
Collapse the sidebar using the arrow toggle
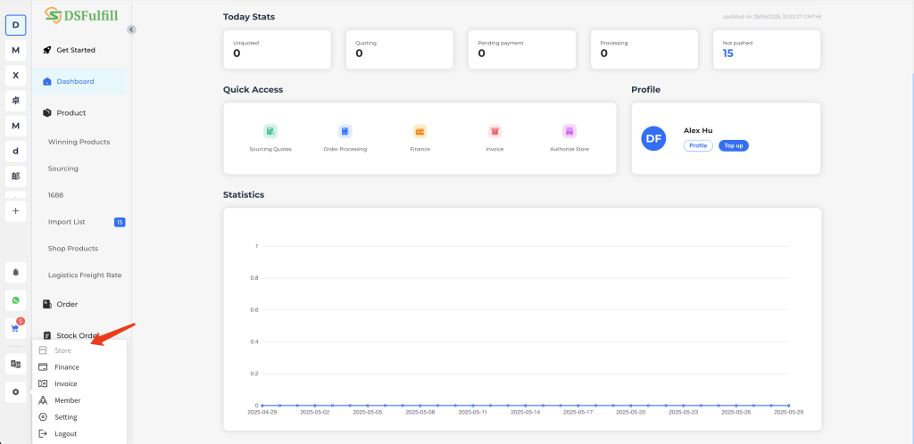[x=131, y=29]
